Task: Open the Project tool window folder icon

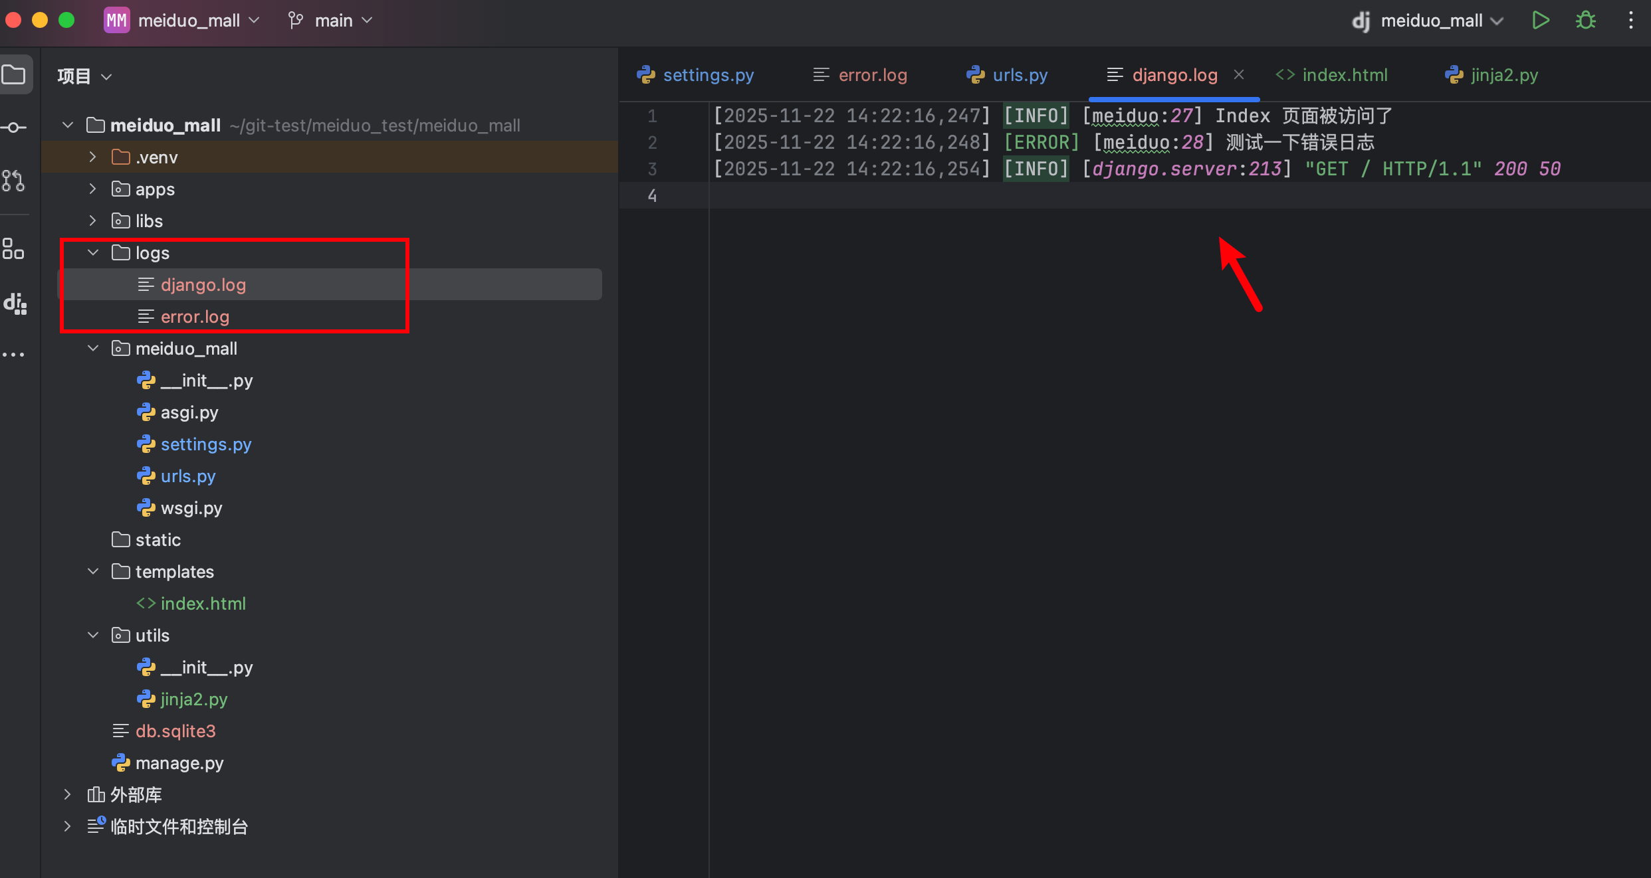Action: point(15,74)
